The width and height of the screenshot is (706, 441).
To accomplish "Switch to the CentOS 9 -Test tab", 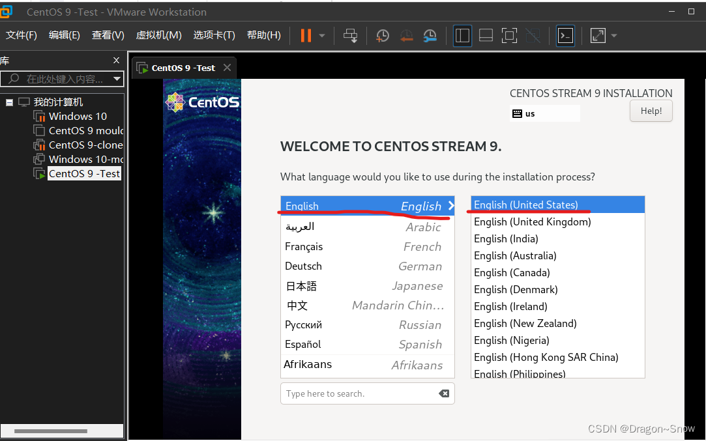I will coord(183,68).
